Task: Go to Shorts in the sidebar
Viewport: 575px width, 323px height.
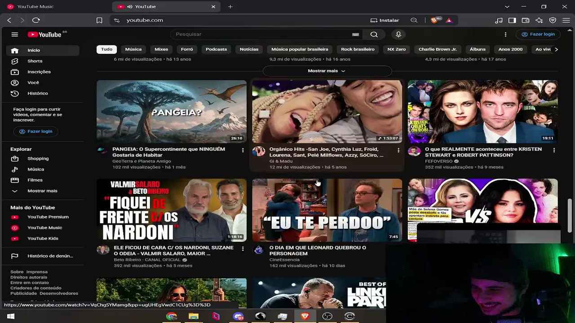Action: [43, 61]
